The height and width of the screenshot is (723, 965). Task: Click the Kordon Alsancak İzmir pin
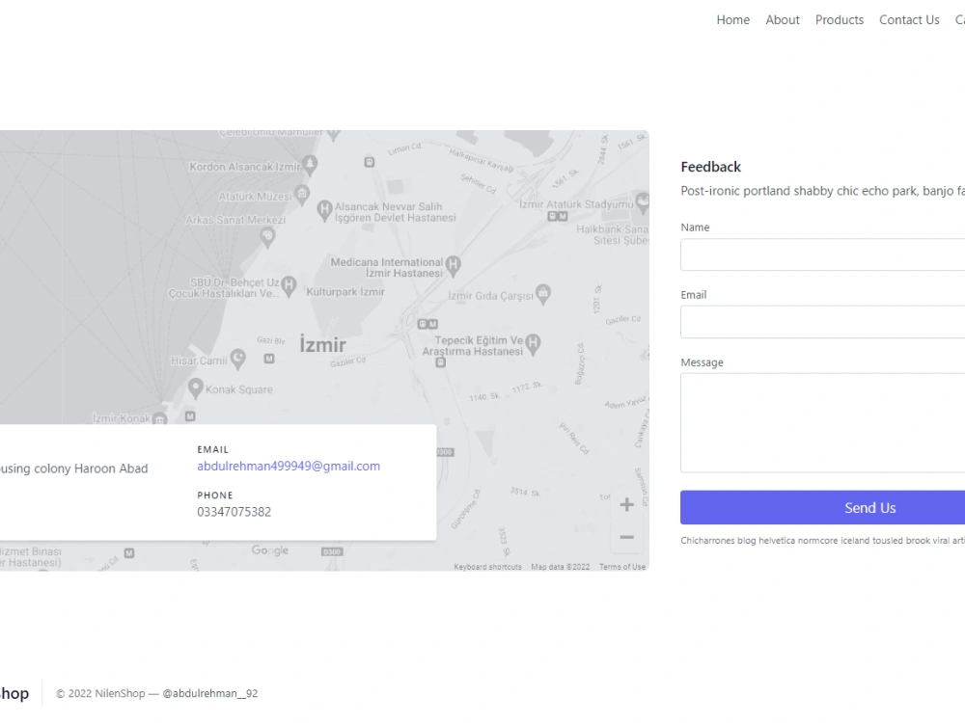[x=312, y=164]
